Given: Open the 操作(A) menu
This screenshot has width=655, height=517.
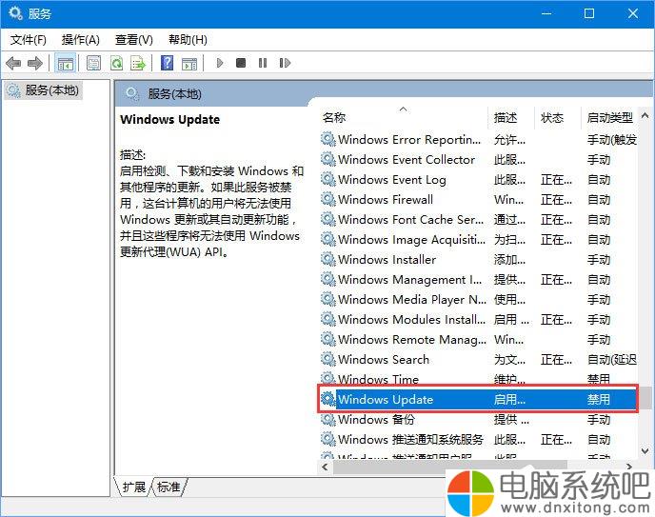Looking at the screenshot, I should tap(81, 40).
